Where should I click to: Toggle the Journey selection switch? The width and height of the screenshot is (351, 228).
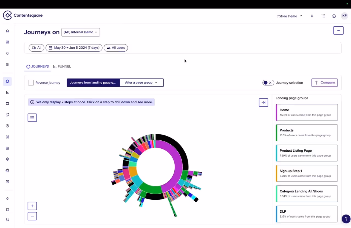(x=268, y=83)
